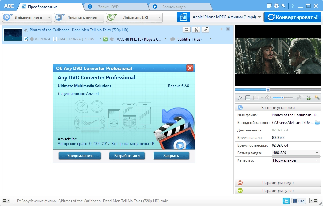The height and width of the screenshot is (206, 323).
Task: Open the list menu icon in title bar
Action: click(x=269, y=6)
